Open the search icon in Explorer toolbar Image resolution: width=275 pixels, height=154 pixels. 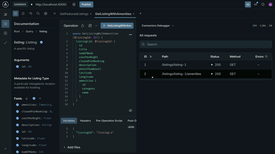(38, 13)
